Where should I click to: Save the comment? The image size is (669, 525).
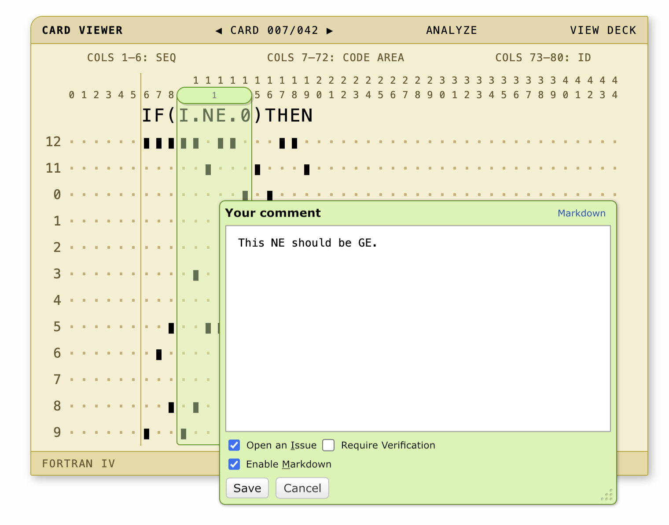click(247, 488)
